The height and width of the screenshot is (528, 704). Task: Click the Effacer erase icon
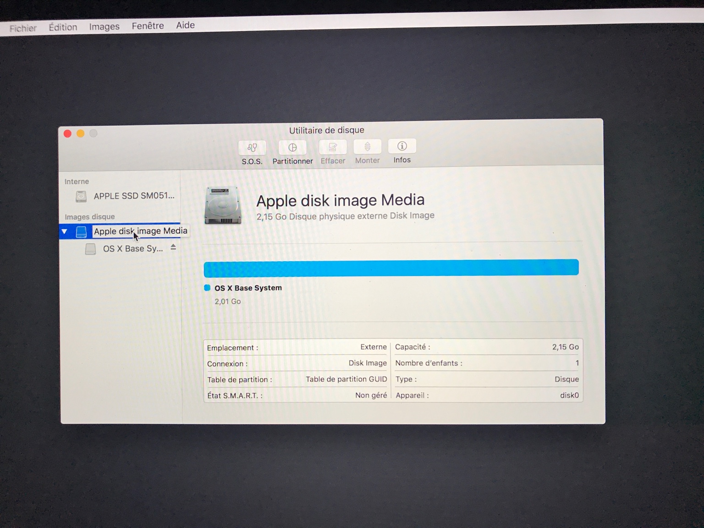[x=333, y=147]
